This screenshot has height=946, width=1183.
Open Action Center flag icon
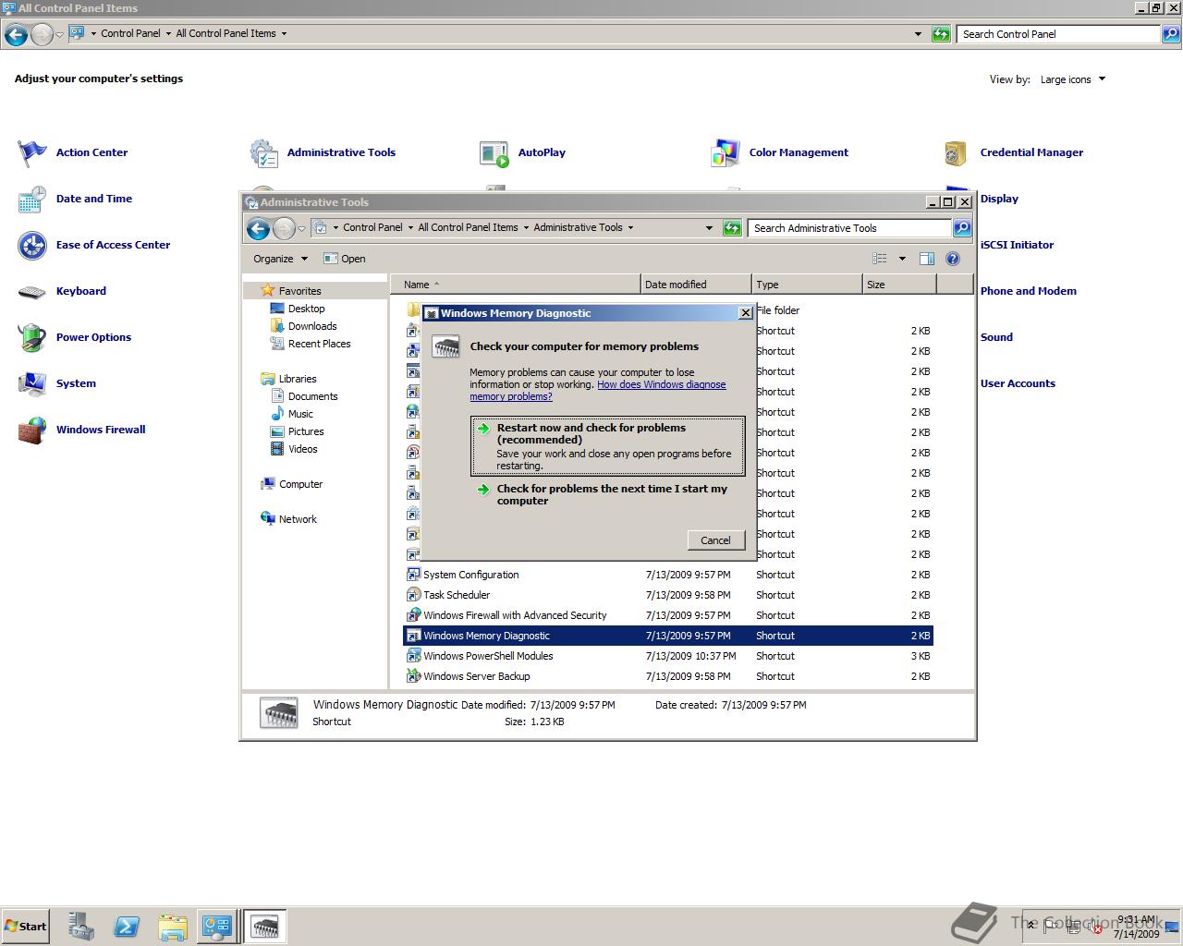32,152
